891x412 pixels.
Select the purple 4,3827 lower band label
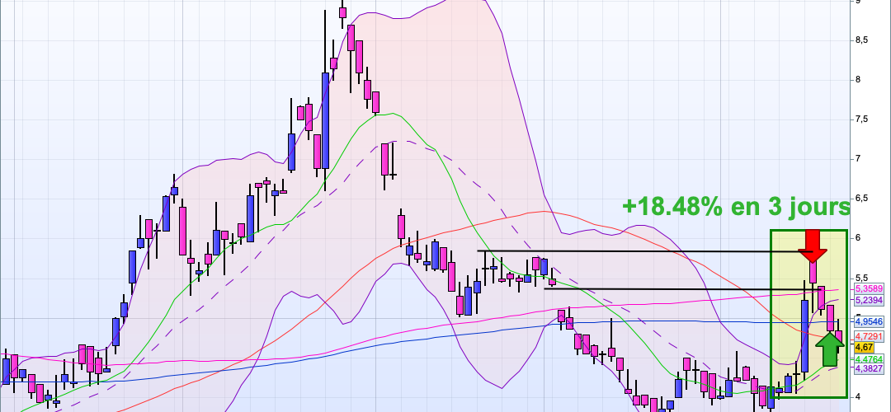tap(870, 368)
